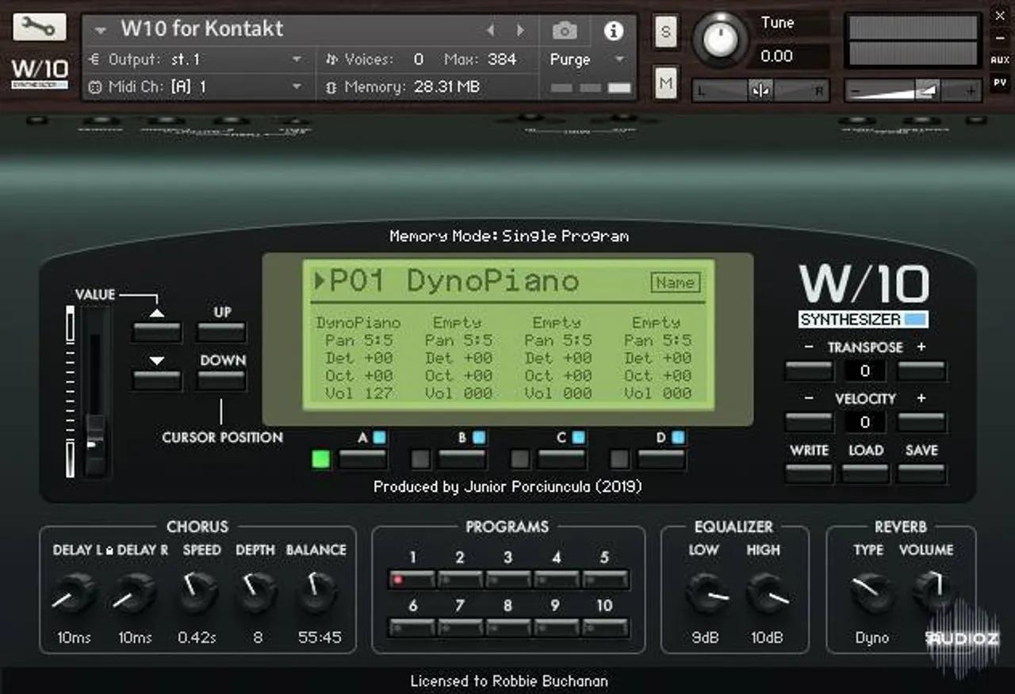1015x694 pixels.
Task: Increase transpose with plus button
Action: click(x=921, y=370)
